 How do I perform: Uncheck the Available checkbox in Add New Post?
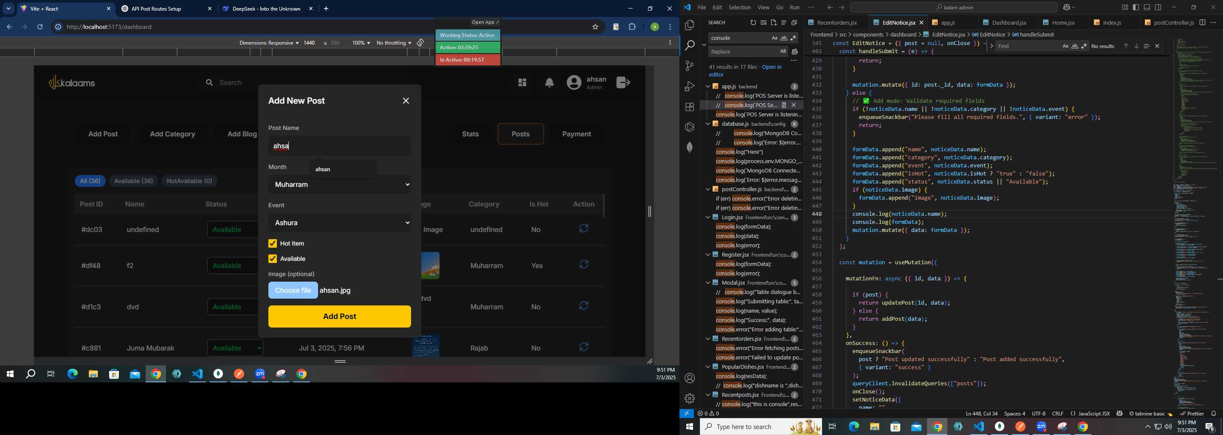click(273, 259)
